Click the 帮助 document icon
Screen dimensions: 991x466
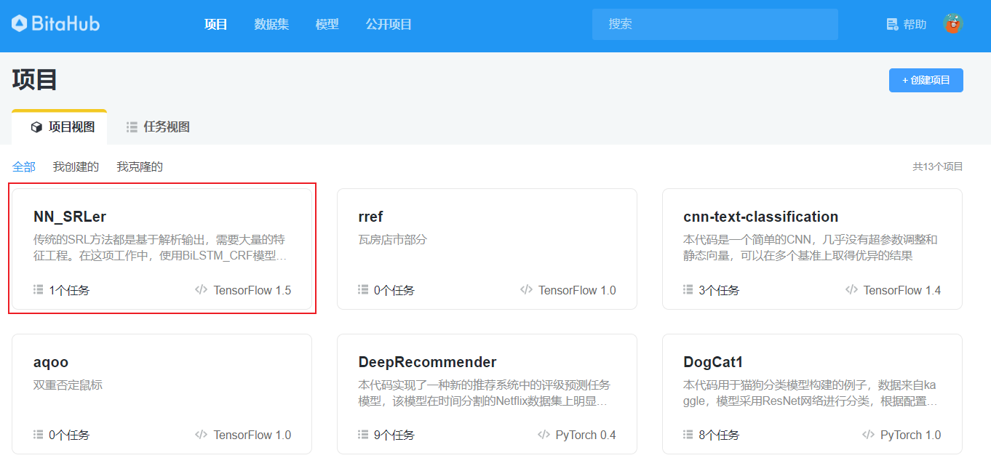click(892, 24)
